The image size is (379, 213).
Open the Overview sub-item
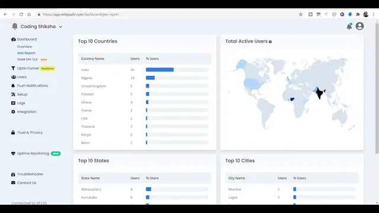click(24, 47)
